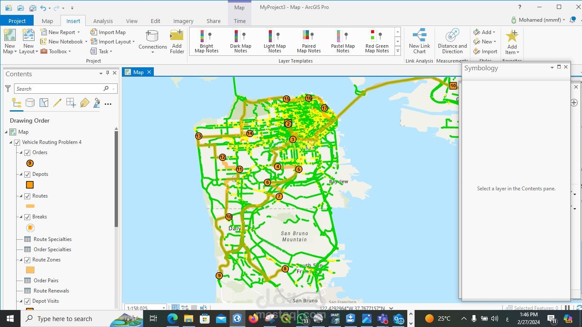Image resolution: width=582 pixels, height=327 pixels.
Task: Click the Add styles button
Action: coord(484,32)
